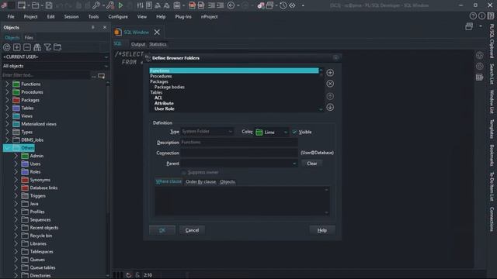Expand the Functions tree node
497x279 pixels.
[x=7, y=84]
